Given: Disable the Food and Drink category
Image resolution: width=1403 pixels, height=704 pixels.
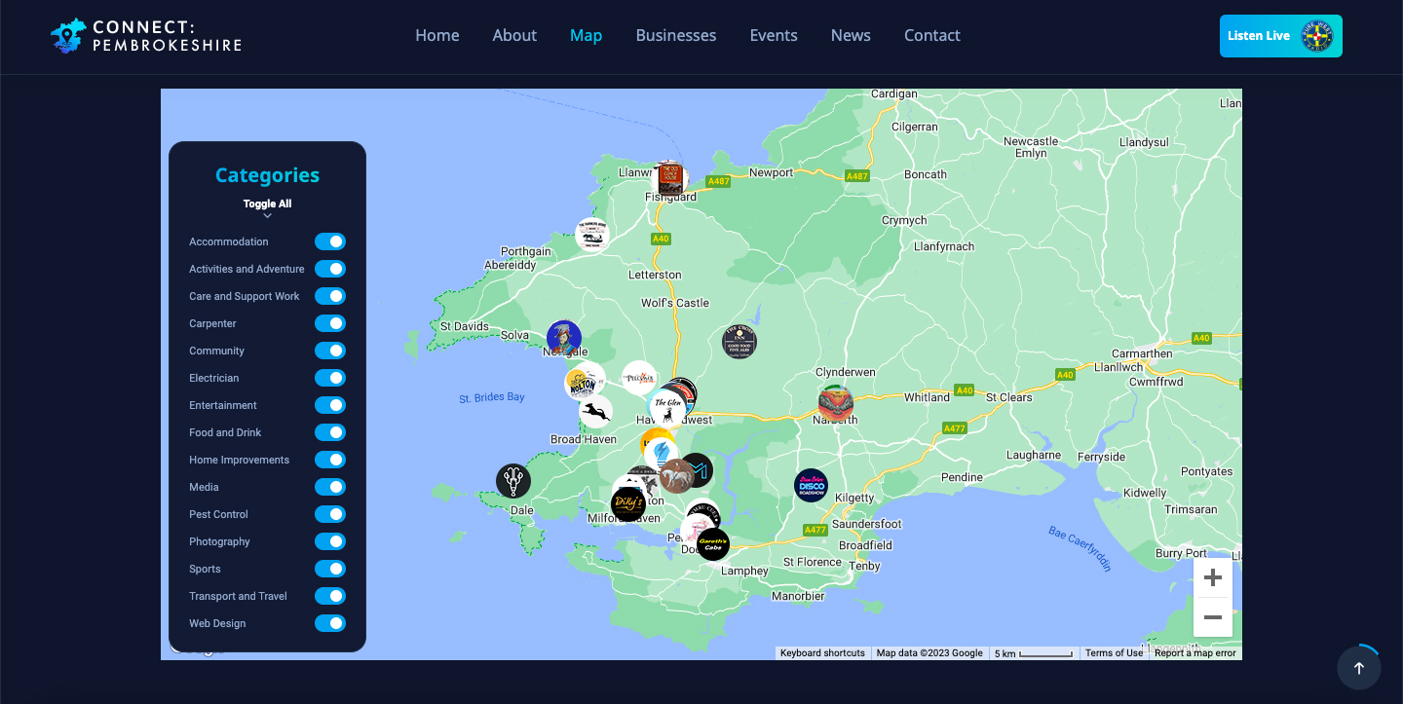Looking at the screenshot, I should [x=330, y=432].
